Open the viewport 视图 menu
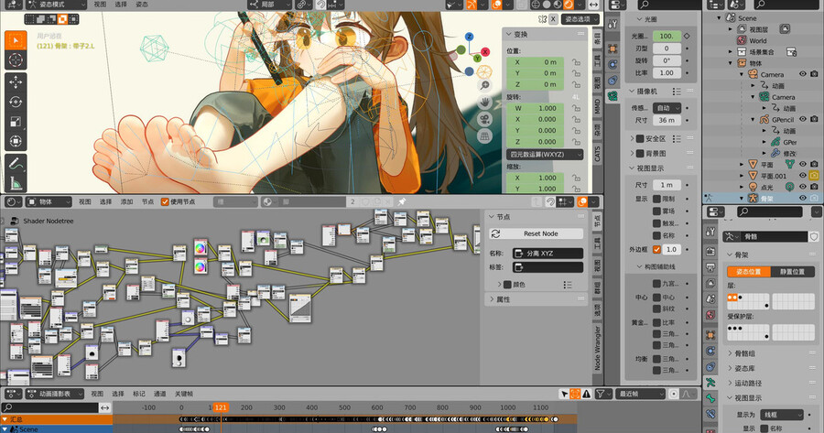This screenshot has width=824, height=433. coord(100,5)
